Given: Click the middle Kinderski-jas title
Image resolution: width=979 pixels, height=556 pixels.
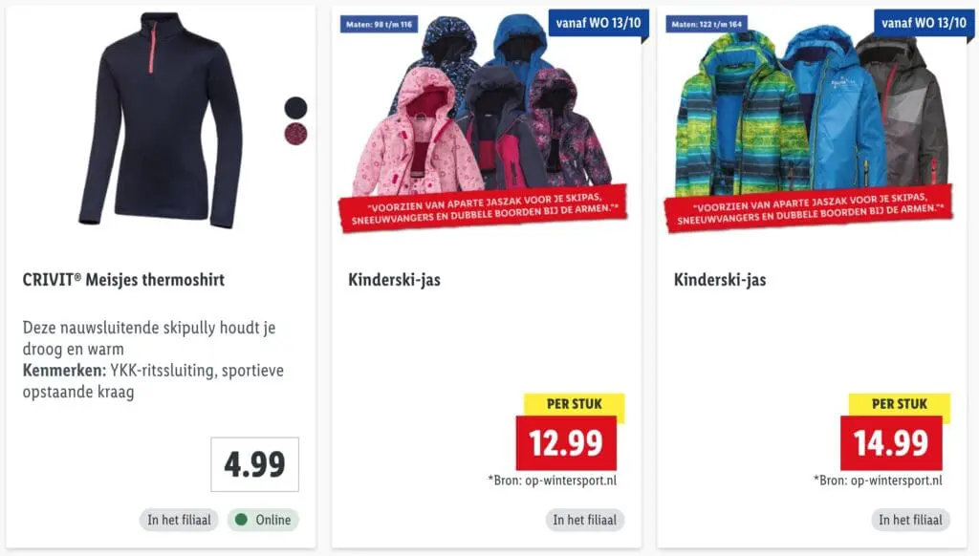Looking at the screenshot, I should point(394,280).
